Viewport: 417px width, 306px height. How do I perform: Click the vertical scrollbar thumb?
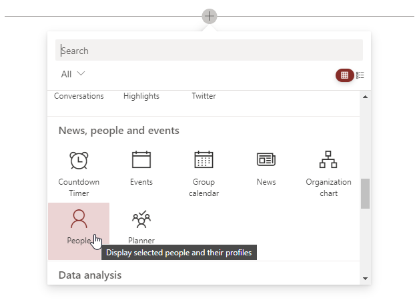(x=365, y=193)
